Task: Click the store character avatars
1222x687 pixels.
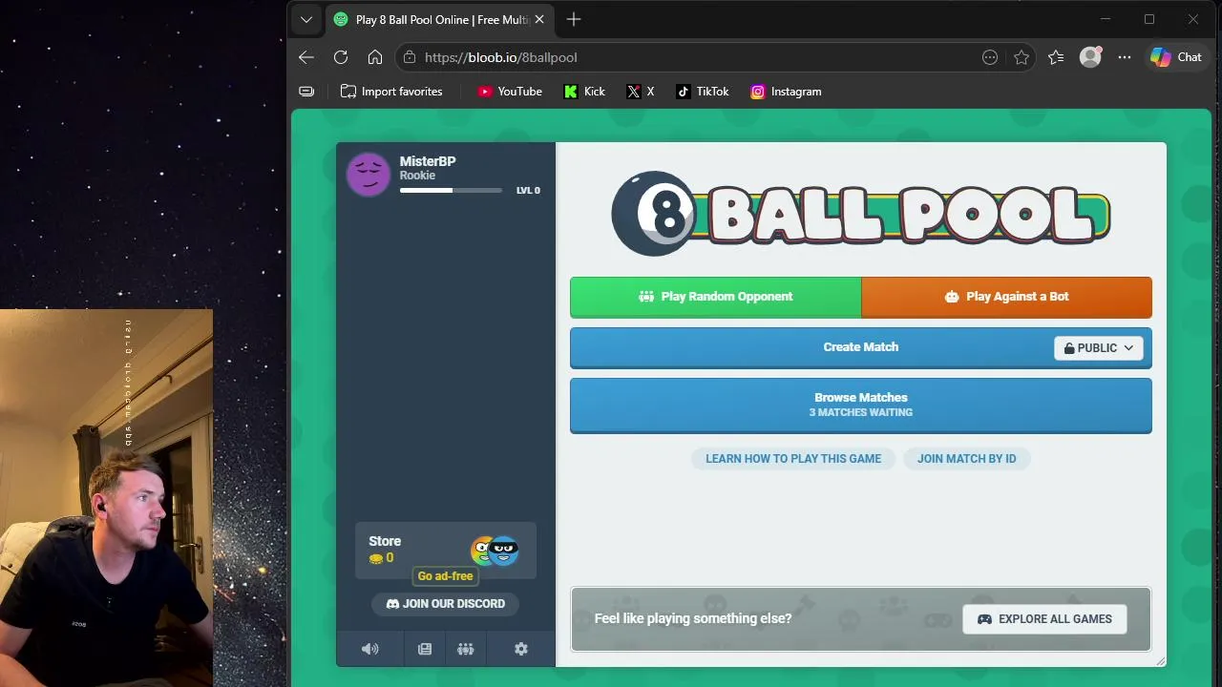Action: point(495,551)
